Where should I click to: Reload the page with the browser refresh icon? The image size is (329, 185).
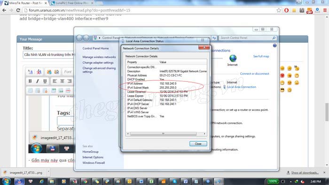(18, 10)
